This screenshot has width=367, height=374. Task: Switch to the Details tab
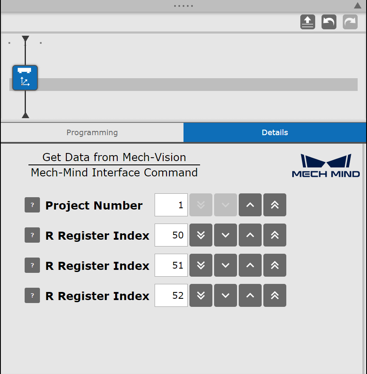click(275, 132)
